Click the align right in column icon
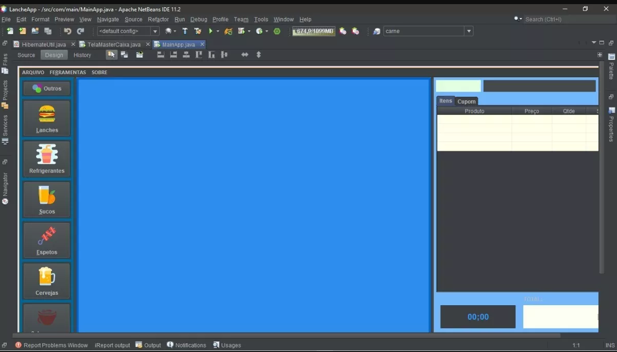The height and width of the screenshot is (352, 617). click(x=173, y=55)
